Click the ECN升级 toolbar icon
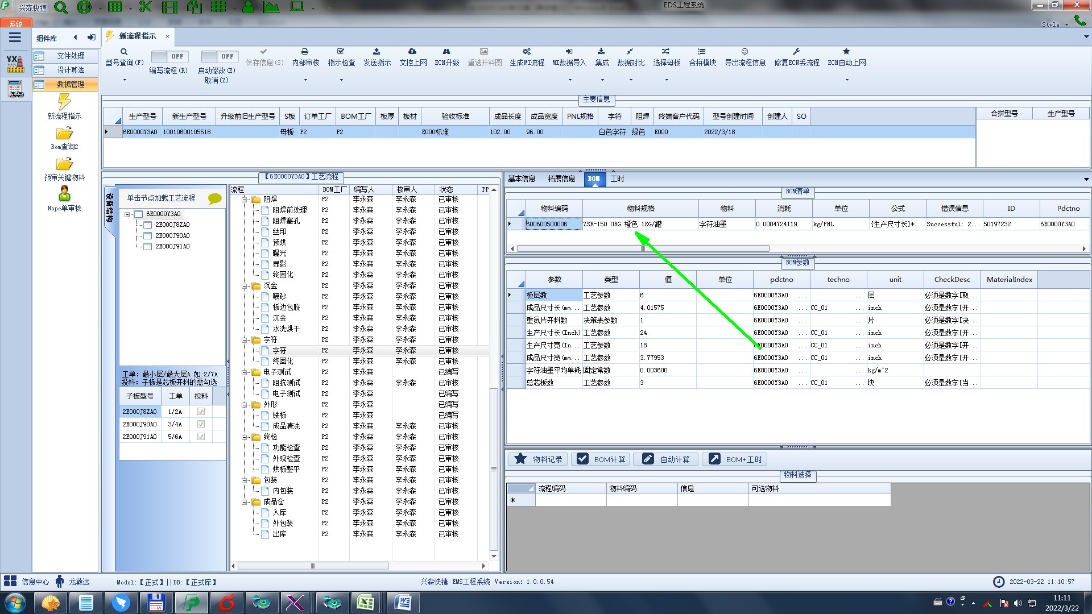 point(446,52)
